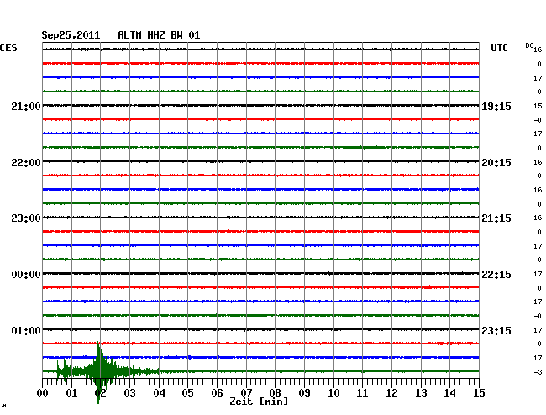Select the 23:00 local time label
Image resolution: width=546 pixels, height=415 pixels.
(26, 218)
